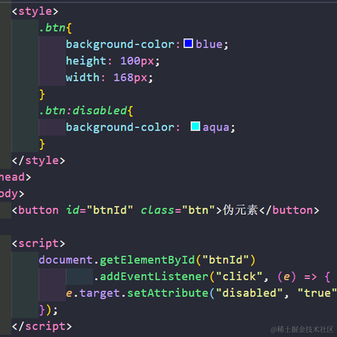Click the opening <button tag name
The height and width of the screenshot is (337, 337).
click(x=38, y=210)
